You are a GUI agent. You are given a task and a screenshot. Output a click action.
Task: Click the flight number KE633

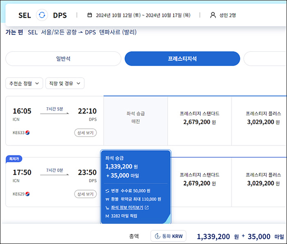point(19,133)
